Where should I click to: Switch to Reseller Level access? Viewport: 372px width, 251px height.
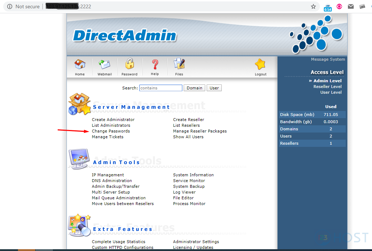(x=327, y=87)
